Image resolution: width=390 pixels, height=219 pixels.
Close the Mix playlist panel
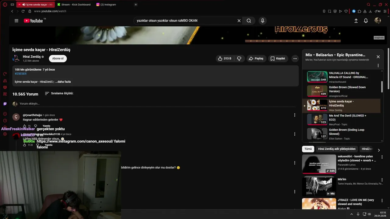[x=378, y=57]
